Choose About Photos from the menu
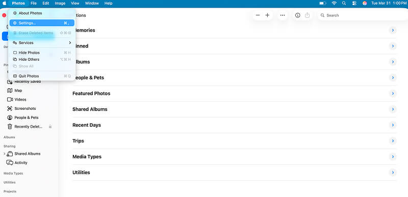Screen dimensions: 408x197 (x=42, y=13)
